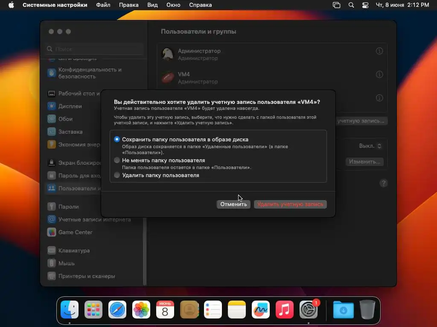Image resolution: width=437 pixels, height=327 pixels.
Task: Open the Выкл. automatic login dropdown
Action: coord(370,146)
